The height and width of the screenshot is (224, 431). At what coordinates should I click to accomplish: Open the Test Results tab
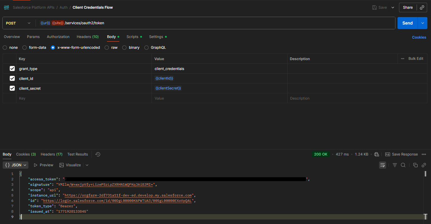click(78, 154)
